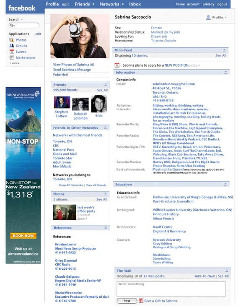Click View Photos of Sabrina (6)

pyautogui.click(x=73, y=65)
